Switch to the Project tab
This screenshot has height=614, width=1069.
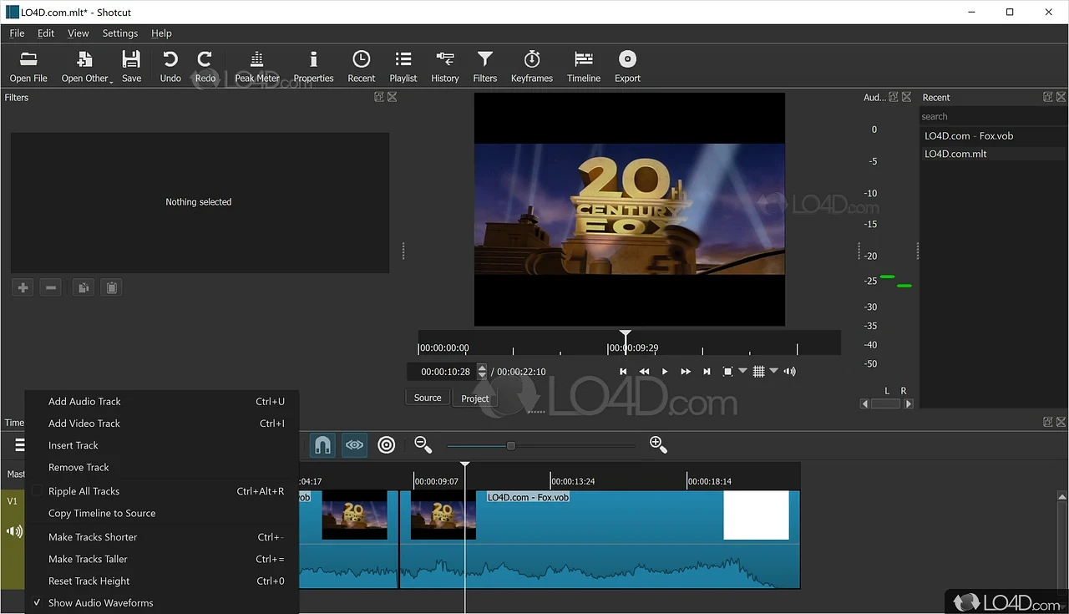coord(475,398)
